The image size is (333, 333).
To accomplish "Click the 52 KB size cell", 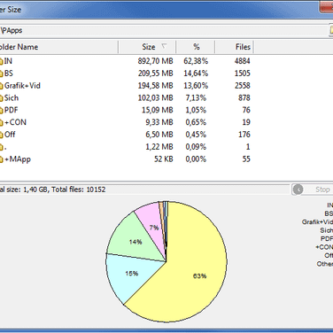I will [164, 159].
